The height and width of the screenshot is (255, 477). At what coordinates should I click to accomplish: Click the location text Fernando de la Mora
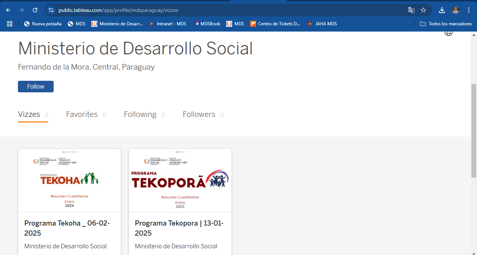click(x=86, y=67)
